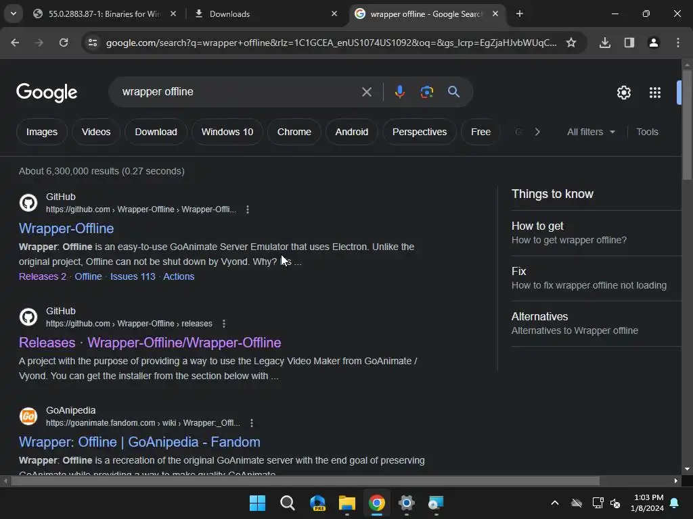This screenshot has width=693, height=519.
Task: Select the Free filter chip
Action: click(480, 132)
